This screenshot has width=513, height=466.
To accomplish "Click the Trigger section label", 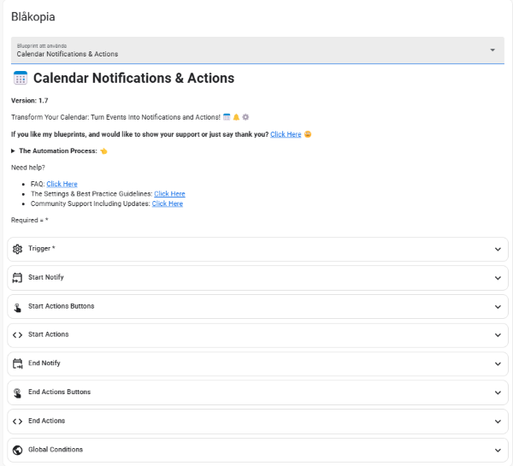I will 42,248.
